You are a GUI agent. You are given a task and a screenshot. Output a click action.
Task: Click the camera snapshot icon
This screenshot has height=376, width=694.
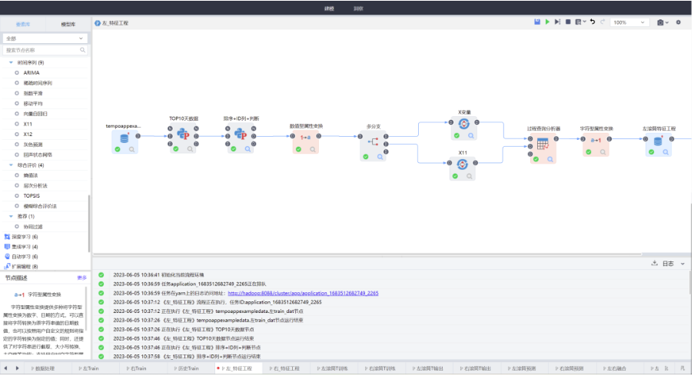pyautogui.click(x=660, y=22)
